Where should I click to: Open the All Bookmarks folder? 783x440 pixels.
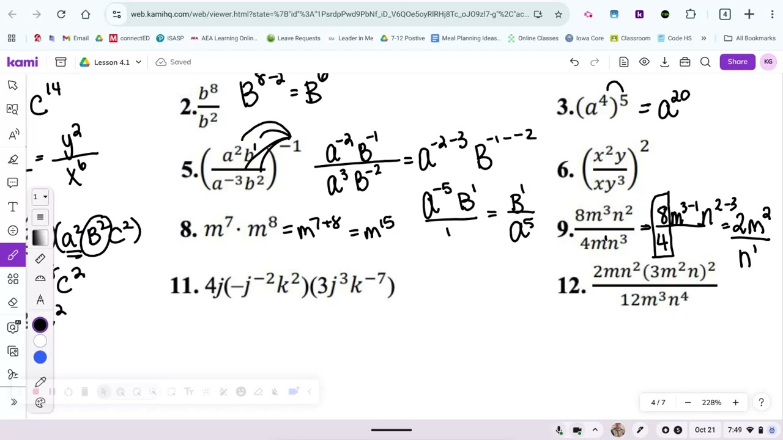coord(749,38)
